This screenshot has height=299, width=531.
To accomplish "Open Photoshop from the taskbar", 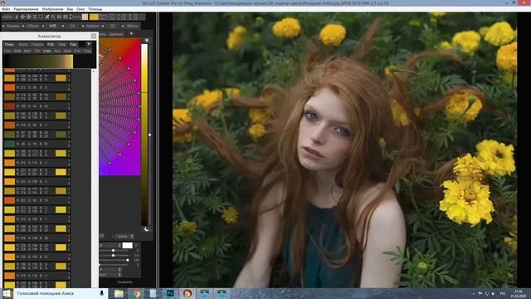I will [170, 293].
